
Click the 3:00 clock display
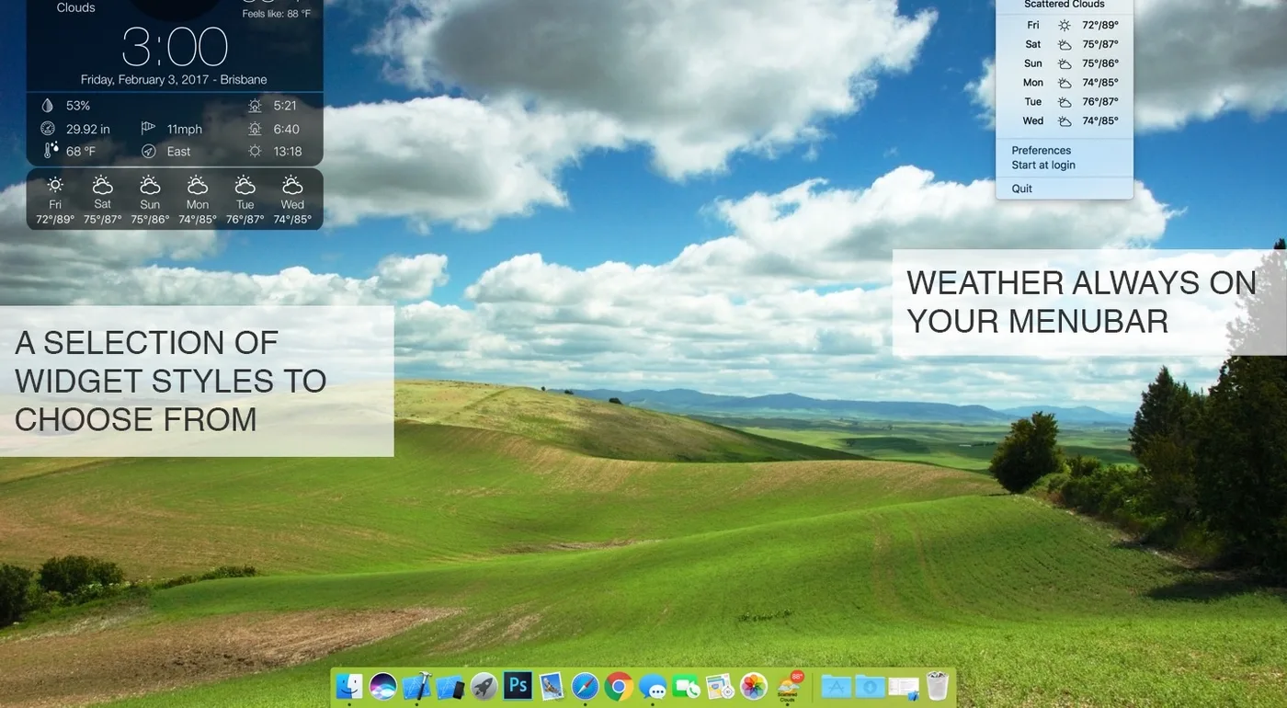[175, 47]
